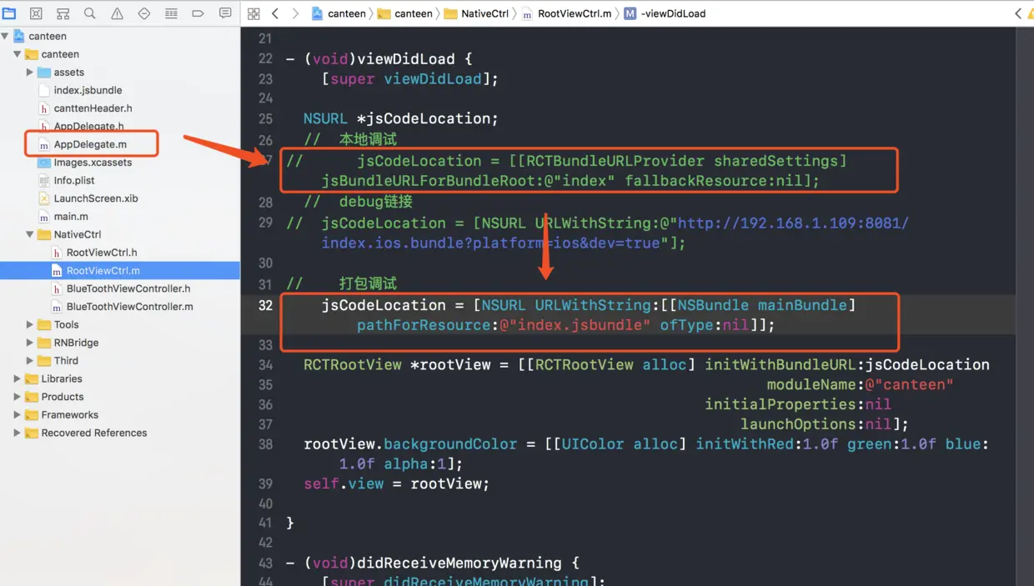
Task: Open the -viewDidLoad method jump bar item
Action: (665, 13)
